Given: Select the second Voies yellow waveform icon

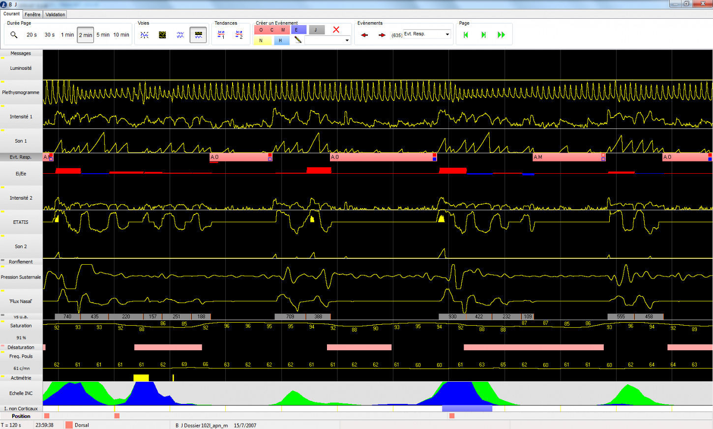Looking at the screenshot, I should coord(162,35).
